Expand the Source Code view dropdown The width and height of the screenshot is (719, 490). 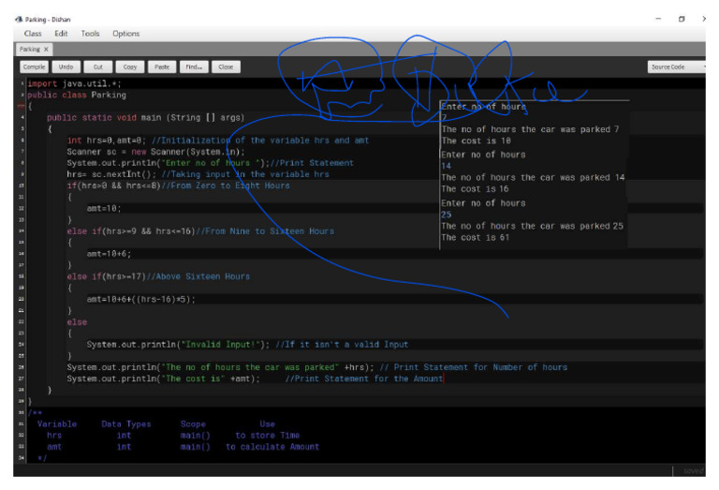[678, 67]
